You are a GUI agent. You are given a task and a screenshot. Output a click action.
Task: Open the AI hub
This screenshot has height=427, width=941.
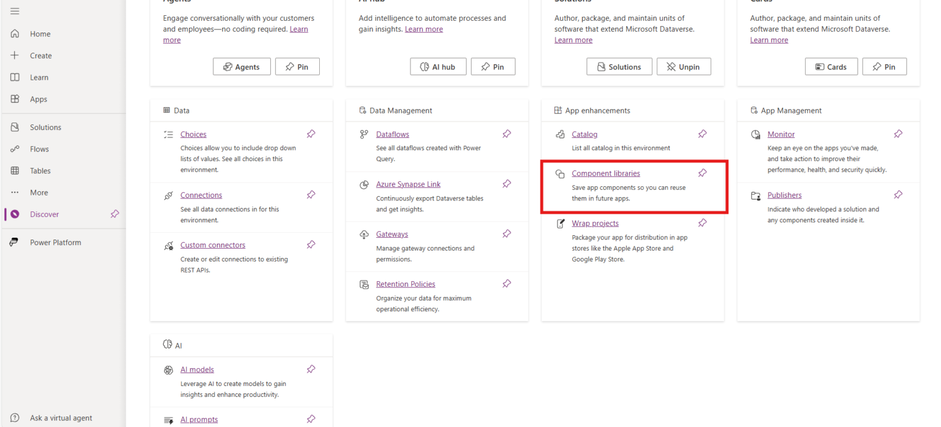(438, 66)
